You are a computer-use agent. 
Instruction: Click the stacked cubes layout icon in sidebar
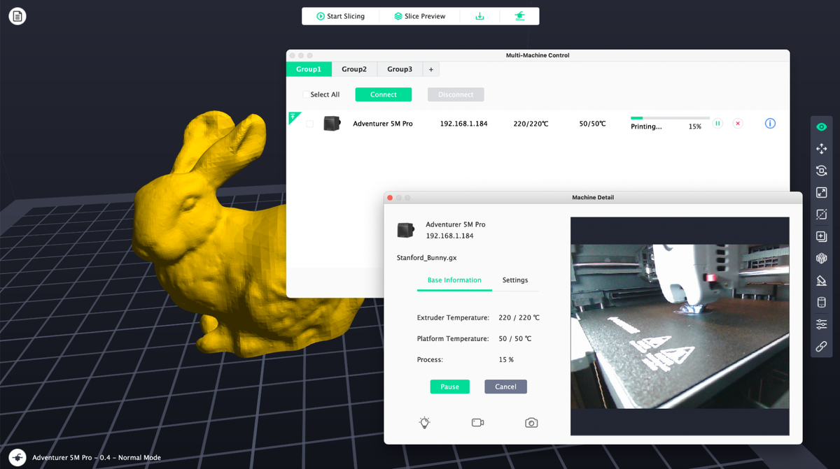[x=822, y=259]
